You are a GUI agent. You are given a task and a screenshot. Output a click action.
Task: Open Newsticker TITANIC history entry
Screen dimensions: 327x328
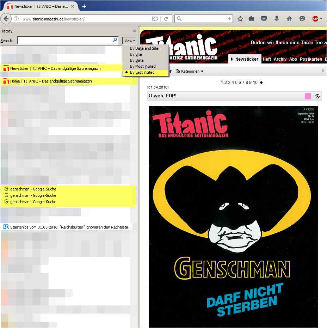pos(61,68)
